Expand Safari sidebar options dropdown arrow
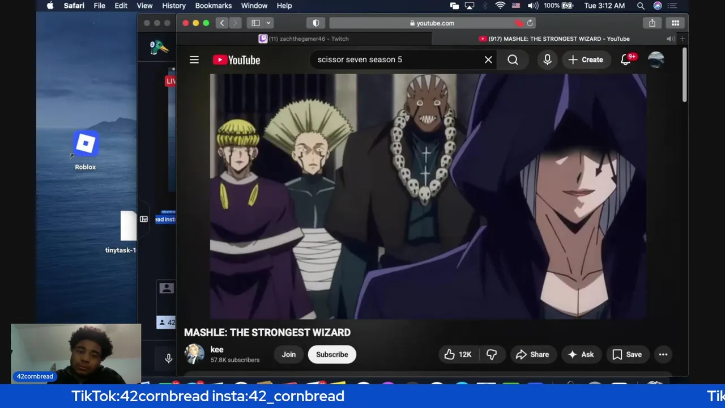The image size is (725, 408). pyautogui.click(x=268, y=23)
